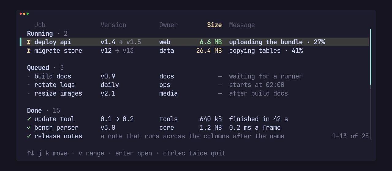
Task: Click the owner 'media' cell
Action: [x=168, y=93]
